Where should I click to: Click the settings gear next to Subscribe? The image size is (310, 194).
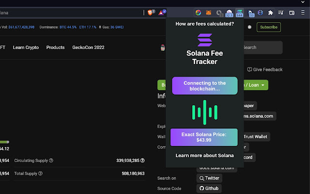pos(249,27)
